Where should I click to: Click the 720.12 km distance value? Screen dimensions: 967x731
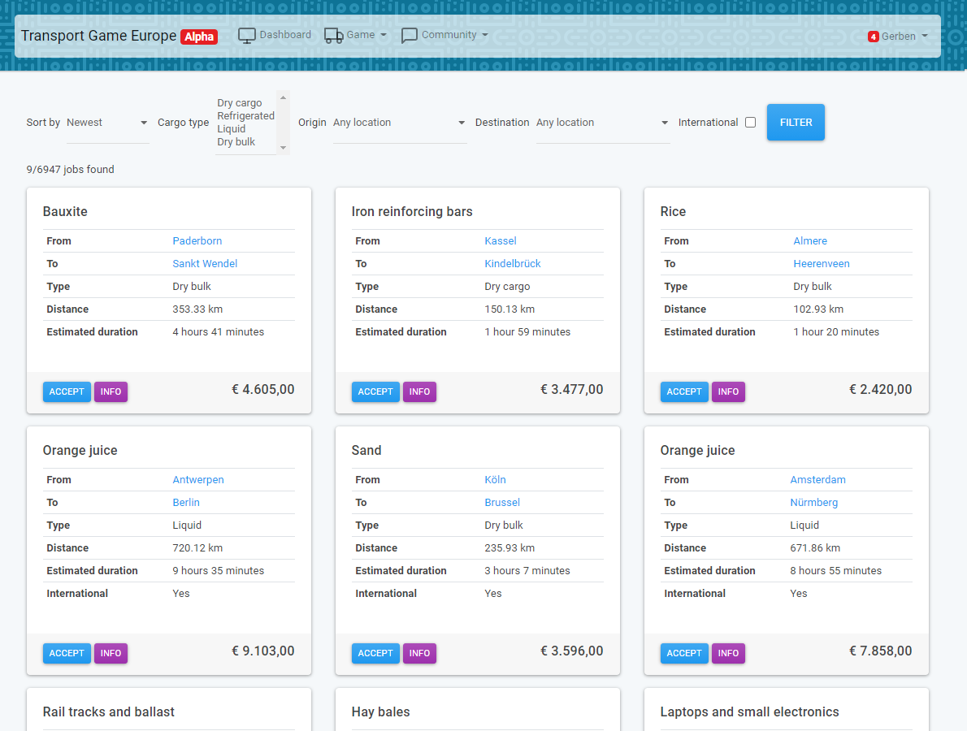coord(197,548)
